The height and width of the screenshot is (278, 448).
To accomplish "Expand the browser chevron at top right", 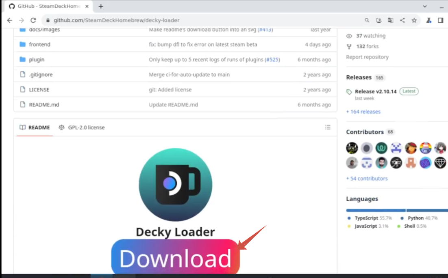I will [425, 7].
